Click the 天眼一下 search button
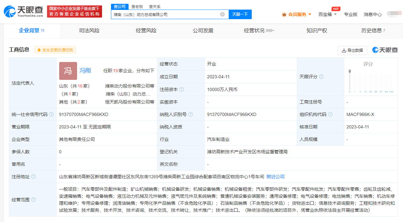 point(240,14)
